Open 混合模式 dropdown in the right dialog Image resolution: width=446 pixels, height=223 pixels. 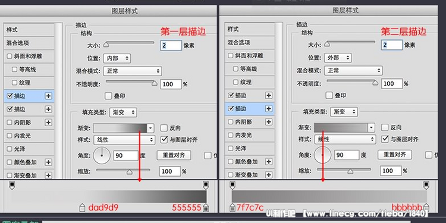[x=353, y=71]
